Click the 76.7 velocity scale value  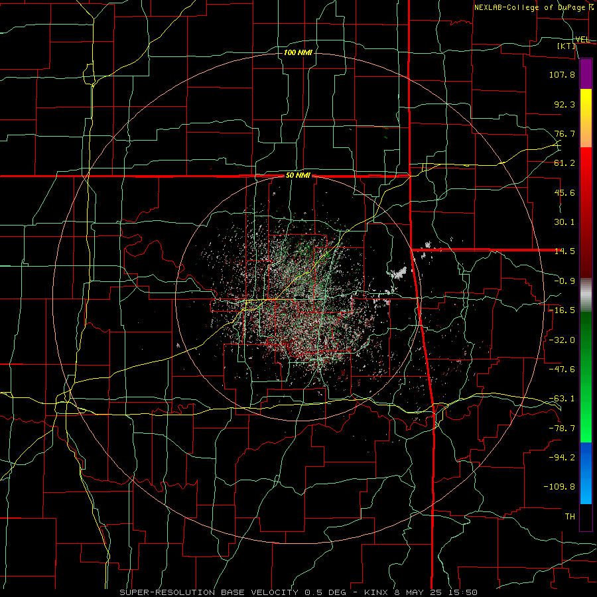564,133
